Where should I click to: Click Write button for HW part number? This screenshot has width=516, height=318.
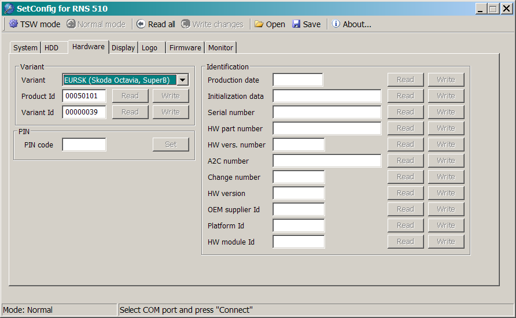(x=446, y=128)
